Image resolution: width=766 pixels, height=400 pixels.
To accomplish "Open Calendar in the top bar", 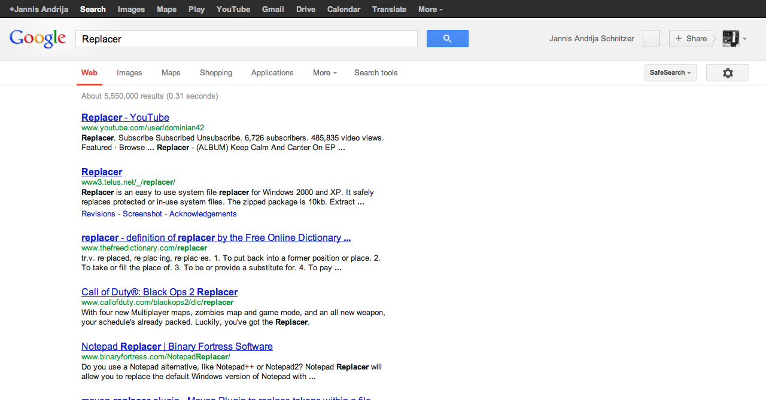I will [x=344, y=9].
